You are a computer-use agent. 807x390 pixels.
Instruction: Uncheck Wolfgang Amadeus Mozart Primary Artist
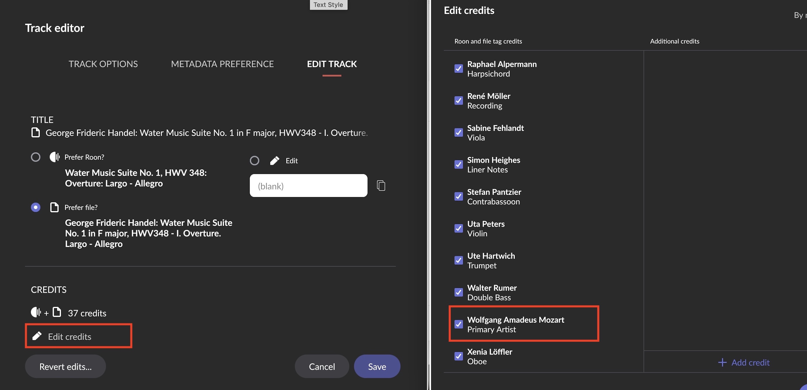458,324
